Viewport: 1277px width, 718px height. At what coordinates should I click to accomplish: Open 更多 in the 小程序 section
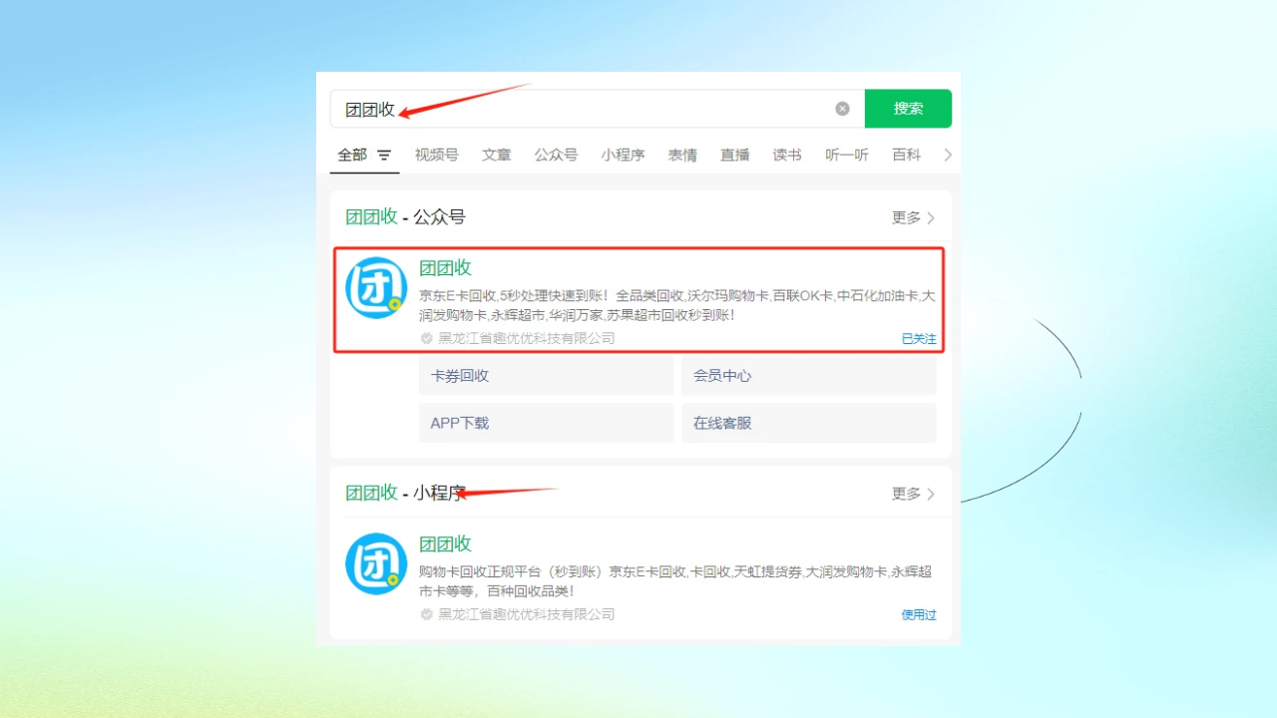pos(913,494)
